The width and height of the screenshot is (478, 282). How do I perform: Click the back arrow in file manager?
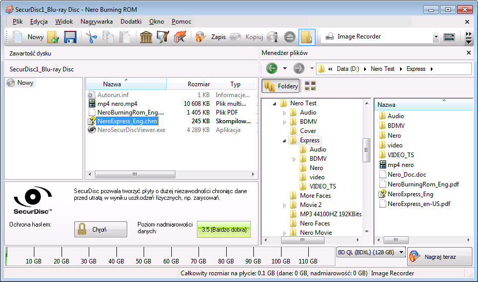tap(272, 68)
